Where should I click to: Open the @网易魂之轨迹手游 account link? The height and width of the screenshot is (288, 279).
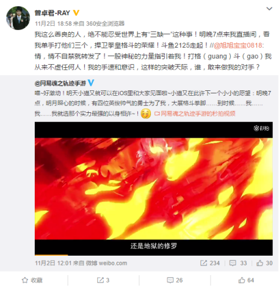(x=60, y=83)
